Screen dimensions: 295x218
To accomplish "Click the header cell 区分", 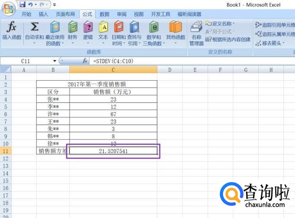I will [53, 92].
